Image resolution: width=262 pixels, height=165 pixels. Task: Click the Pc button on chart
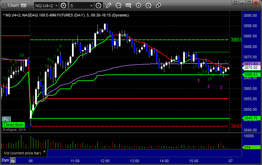coord(6,119)
